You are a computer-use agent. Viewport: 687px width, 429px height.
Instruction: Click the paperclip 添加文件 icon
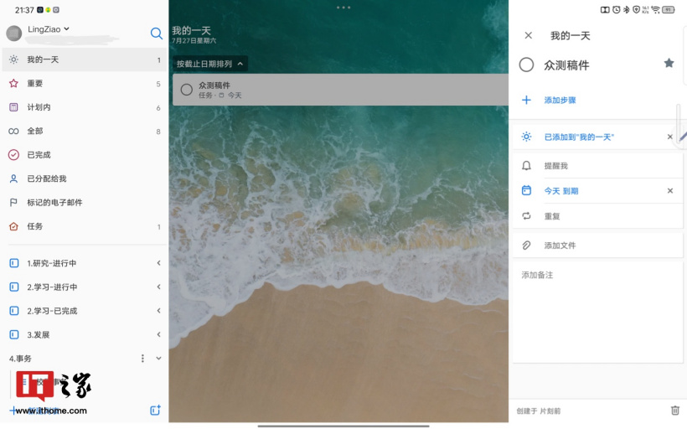tap(526, 246)
